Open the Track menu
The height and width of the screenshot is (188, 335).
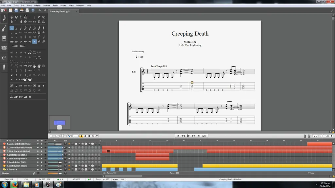click(16, 6)
